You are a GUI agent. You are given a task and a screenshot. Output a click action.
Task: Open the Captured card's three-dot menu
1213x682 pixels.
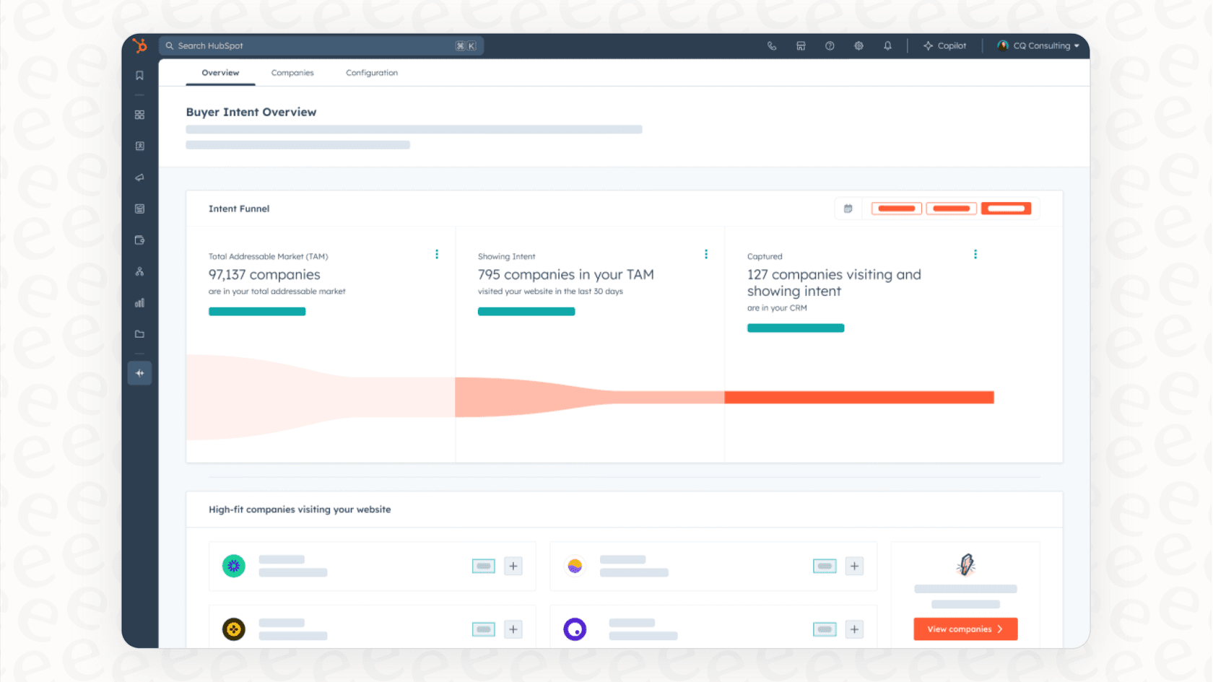975,254
